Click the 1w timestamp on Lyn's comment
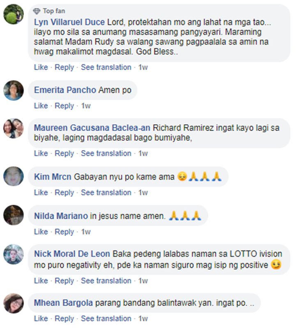Viewport: 308px width, 329px height. click(143, 67)
